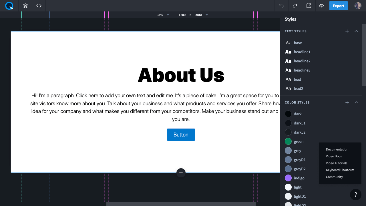Viewport: 366px width, 206px height.
Task: Click the redo arrow icon
Action: point(295,6)
